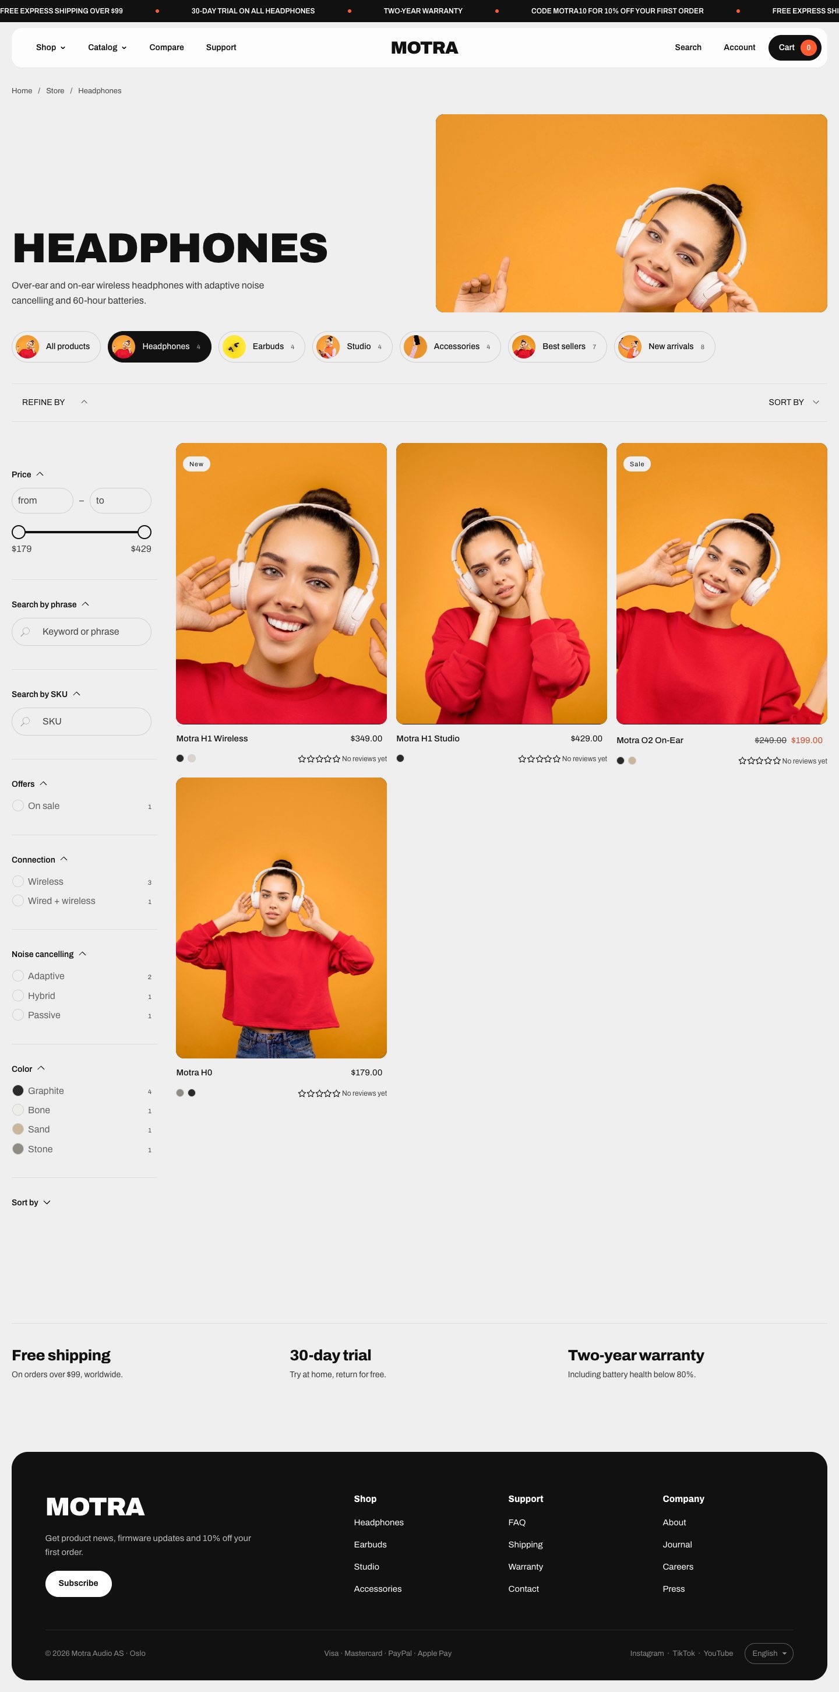Image resolution: width=839 pixels, height=1692 pixels.
Task: Switch to the Studio category tab
Action: (352, 346)
